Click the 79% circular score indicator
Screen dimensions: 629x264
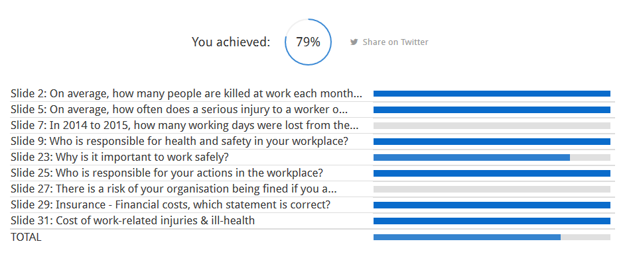point(308,42)
